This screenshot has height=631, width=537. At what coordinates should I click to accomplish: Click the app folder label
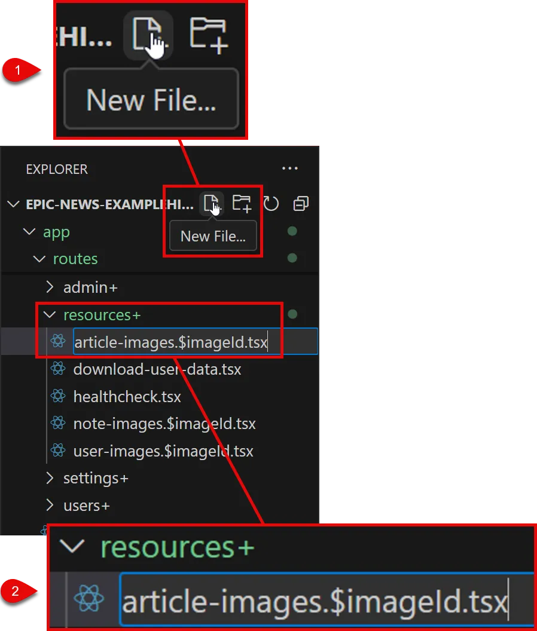(x=56, y=232)
